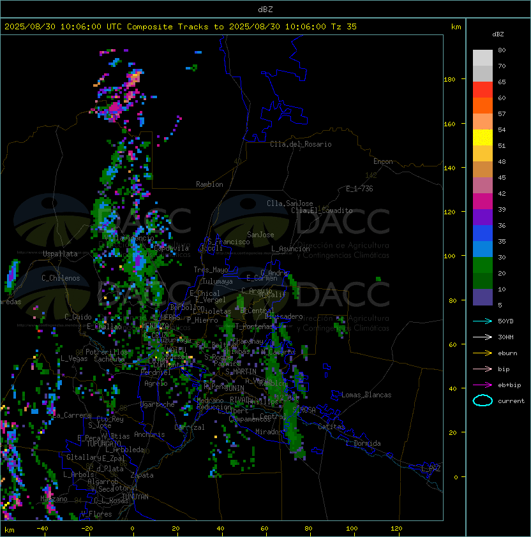This screenshot has width=531, height=537.
Task: Click the 'Potrerillos' map label
Action: pos(107,352)
